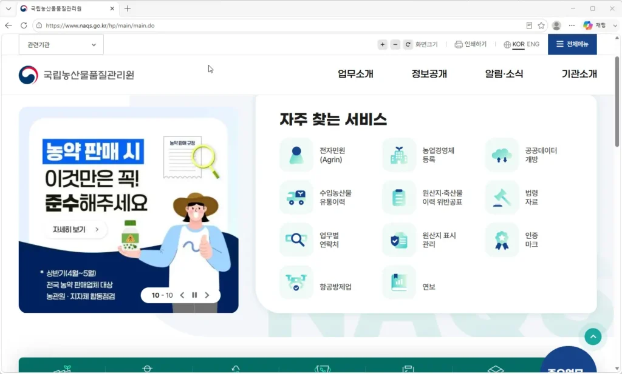The image size is (622, 374).
Task: Open the 업무소개 menu
Action: [355, 73]
